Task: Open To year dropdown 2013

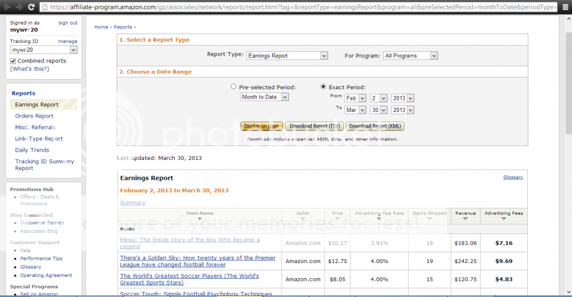Action: tap(403, 110)
